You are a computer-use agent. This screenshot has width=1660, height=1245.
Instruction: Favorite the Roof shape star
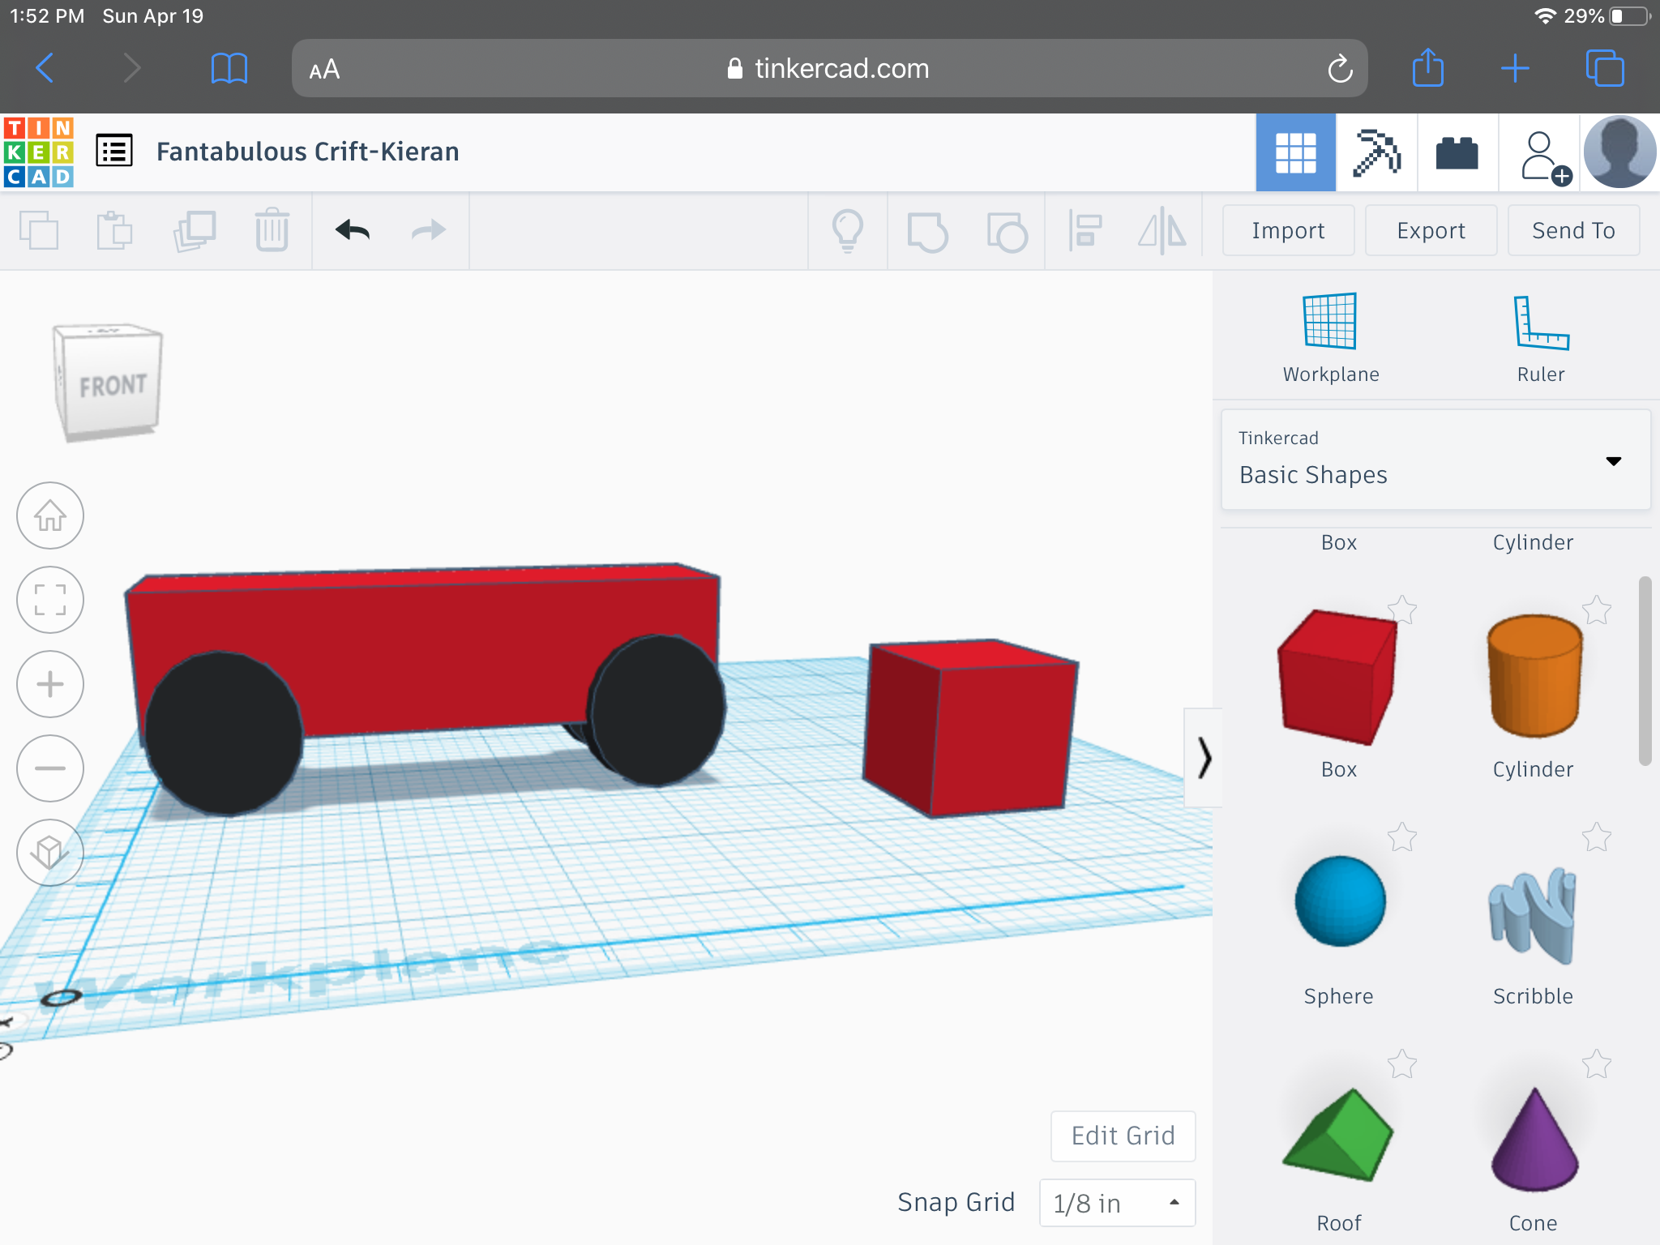pos(1401,1063)
